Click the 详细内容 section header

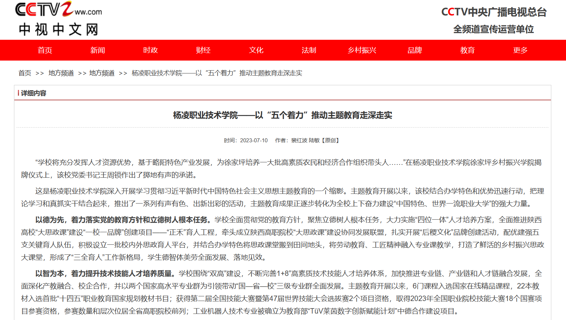33,93
